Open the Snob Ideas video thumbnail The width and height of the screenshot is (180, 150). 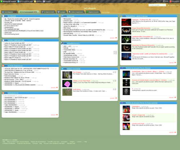pos(67,92)
